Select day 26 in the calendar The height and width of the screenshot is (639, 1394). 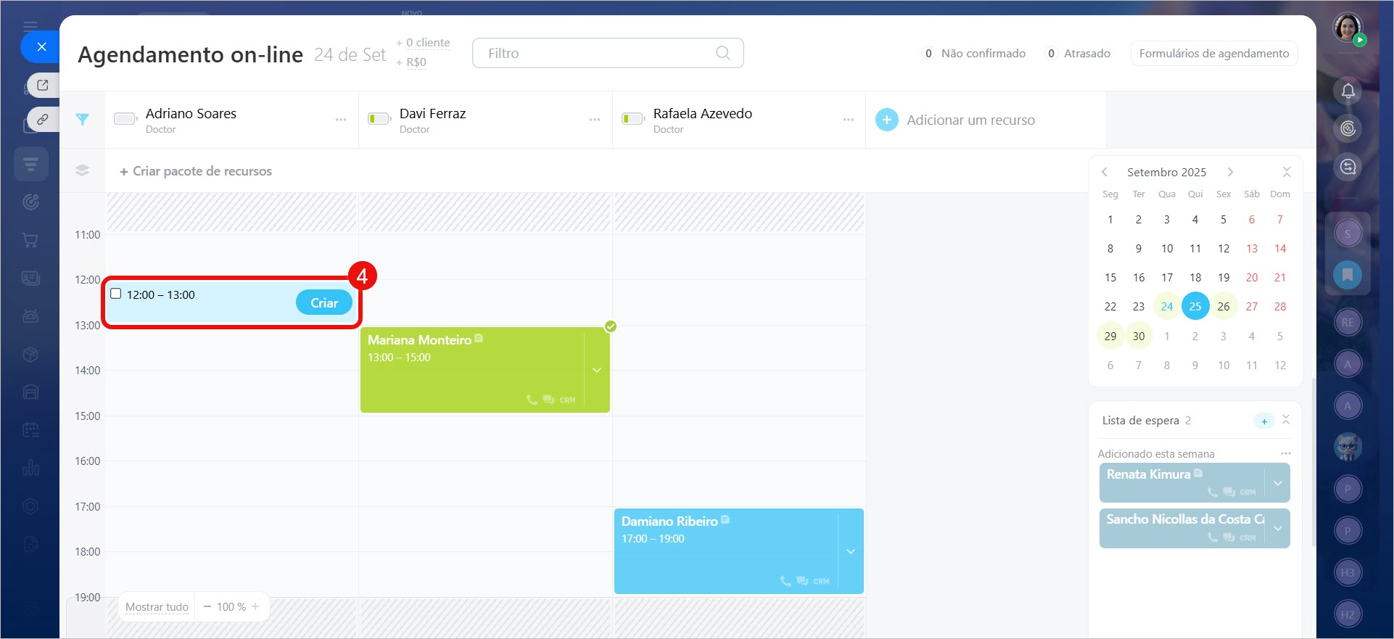tap(1223, 306)
